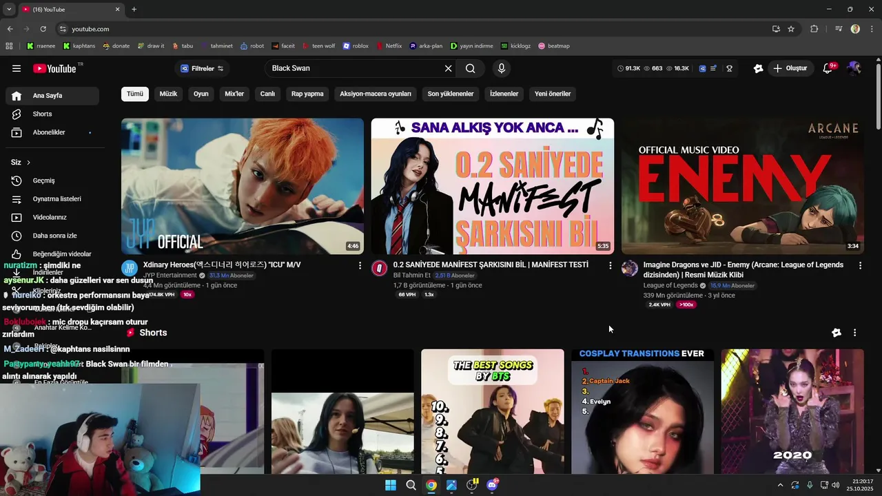This screenshot has height=496, width=882.
Task: Go back with the browser back arrow
Action: pos(10,29)
